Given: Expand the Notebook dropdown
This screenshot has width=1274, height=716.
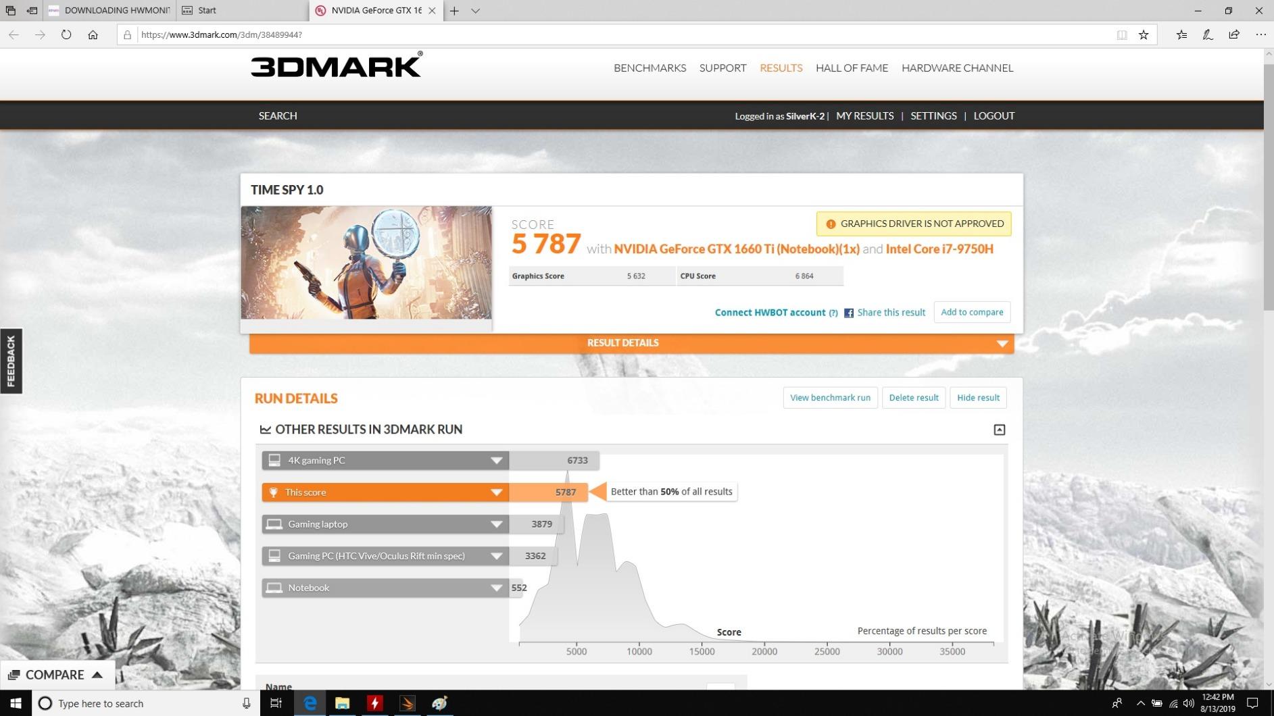Looking at the screenshot, I should [x=497, y=588].
